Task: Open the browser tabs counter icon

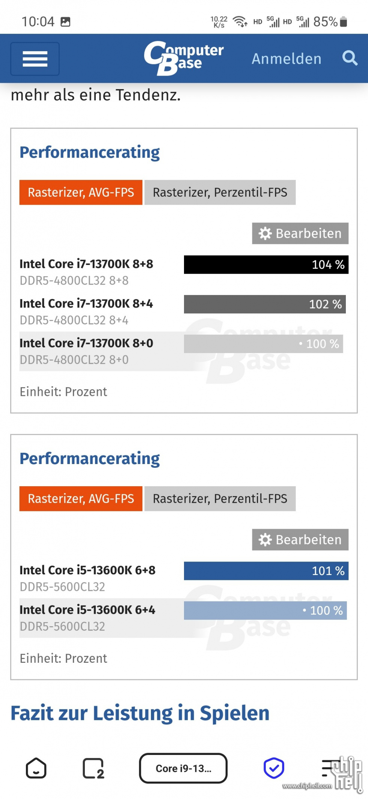Action: [93, 769]
